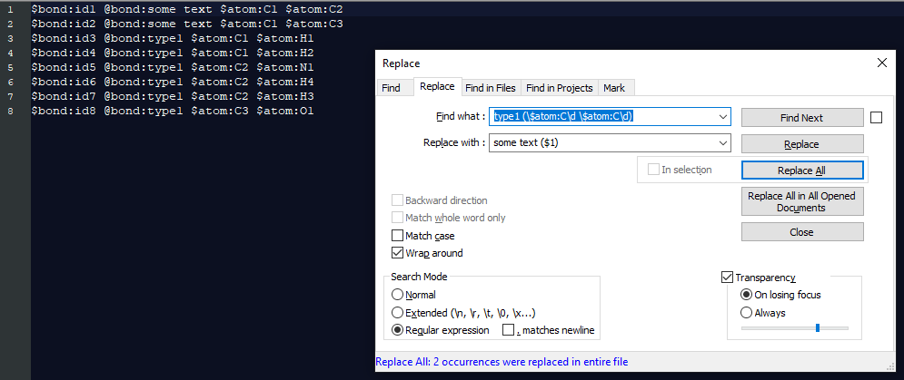Click the Close button
This screenshot has width=904, height=380.
802,232
